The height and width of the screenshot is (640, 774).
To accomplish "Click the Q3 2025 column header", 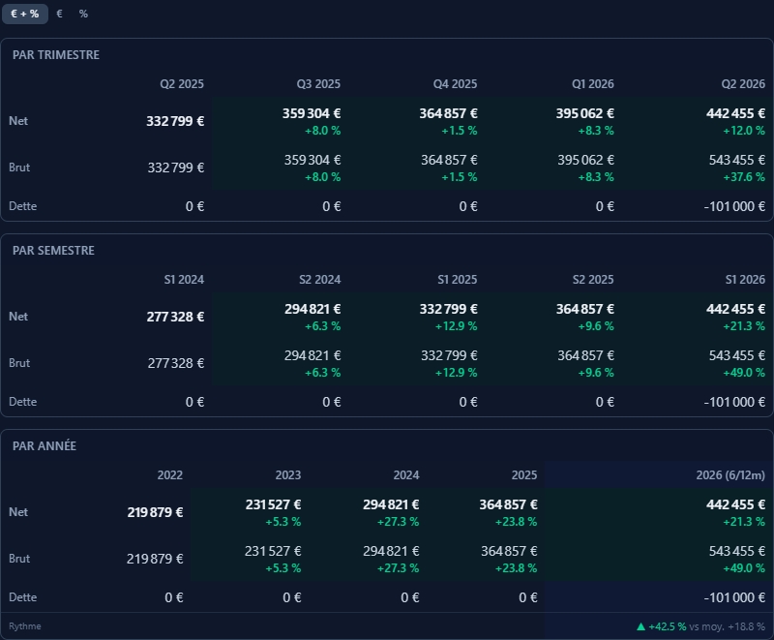I will (318, 84).
